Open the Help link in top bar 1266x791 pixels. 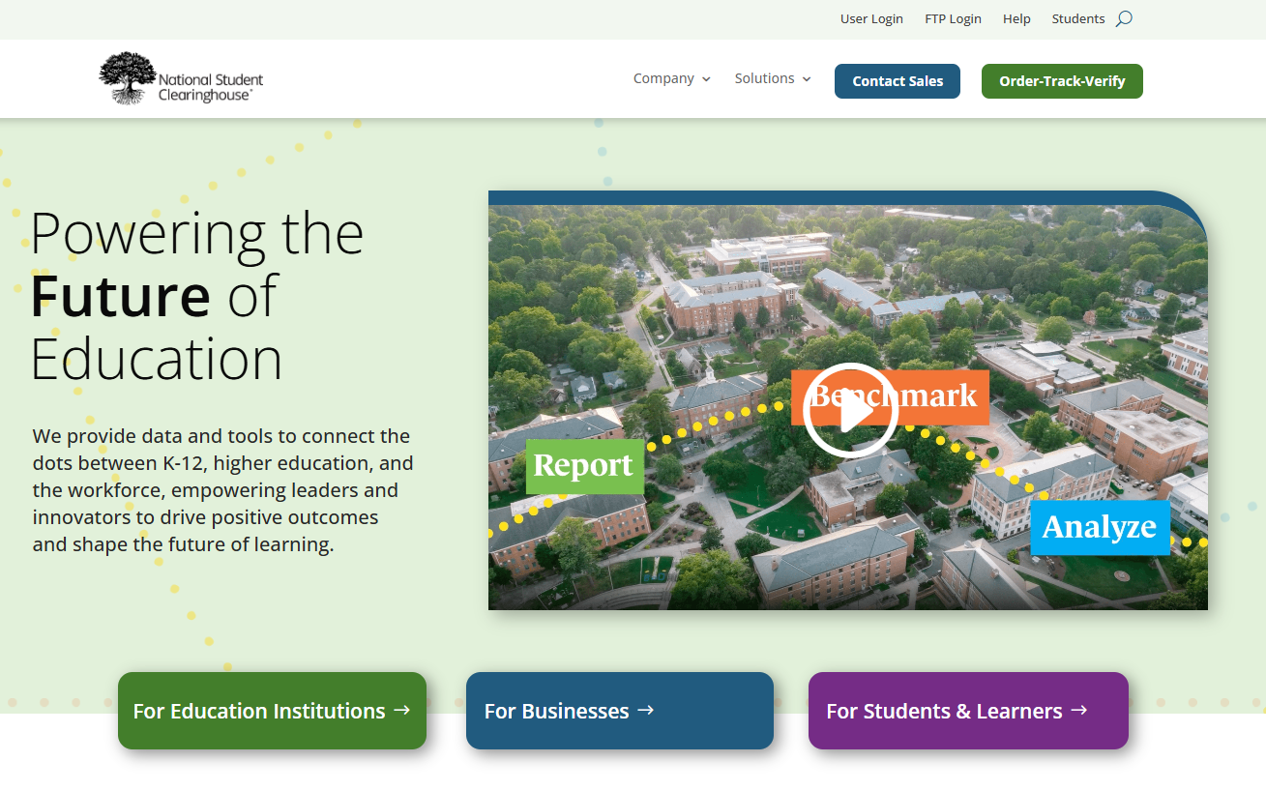pos(1016,18)
